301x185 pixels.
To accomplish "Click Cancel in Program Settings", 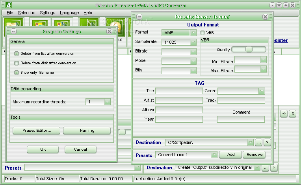I will (80, 149).
